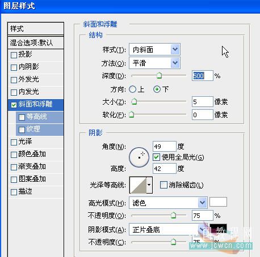This screenshot has width=260, height=257.
Task: Select the 光泽 style row label
Action: [25, 142]
